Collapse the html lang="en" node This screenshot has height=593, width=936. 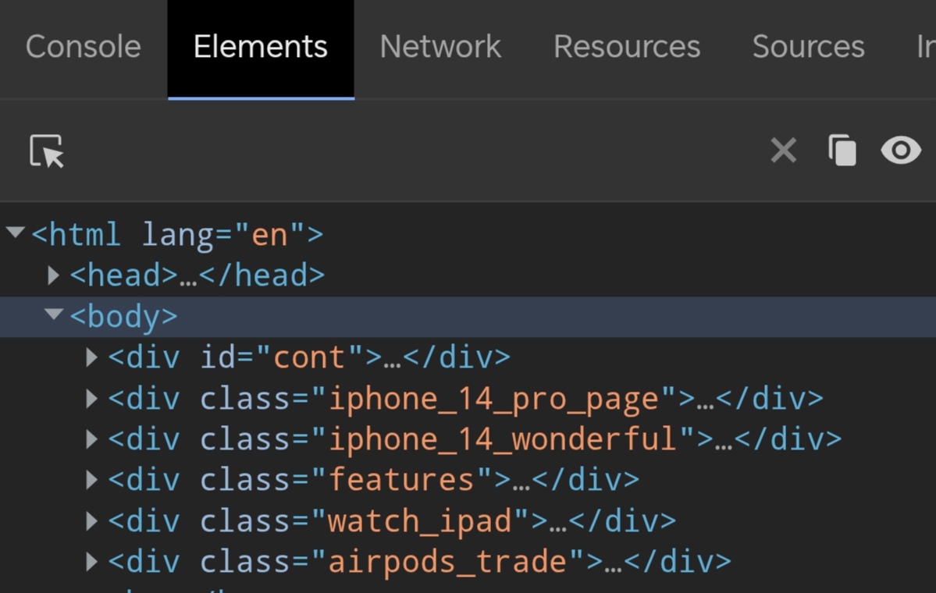coord(16,232)
